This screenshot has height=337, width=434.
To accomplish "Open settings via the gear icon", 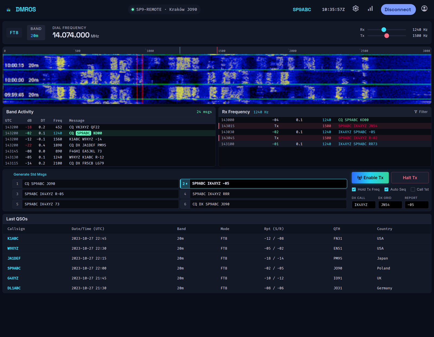I will pyautogui.click(x=356, y=9).
